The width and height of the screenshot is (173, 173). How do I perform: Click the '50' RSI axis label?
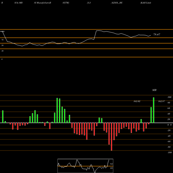pos(2,45)
